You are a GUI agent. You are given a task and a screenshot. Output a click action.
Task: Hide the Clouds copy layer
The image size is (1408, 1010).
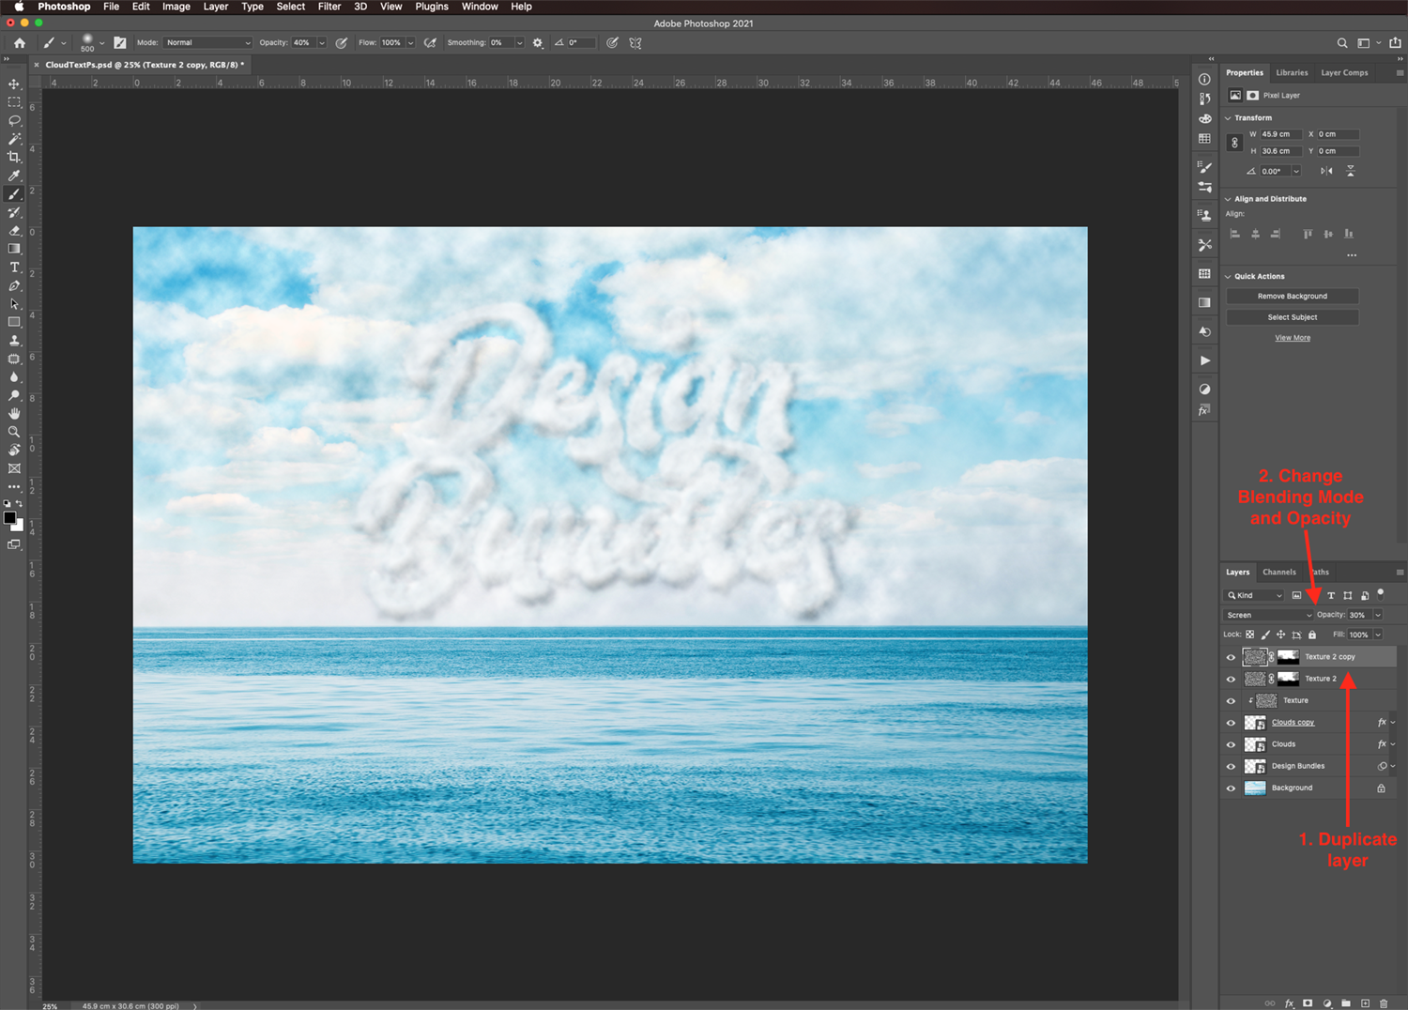(x=1231, y=723)
